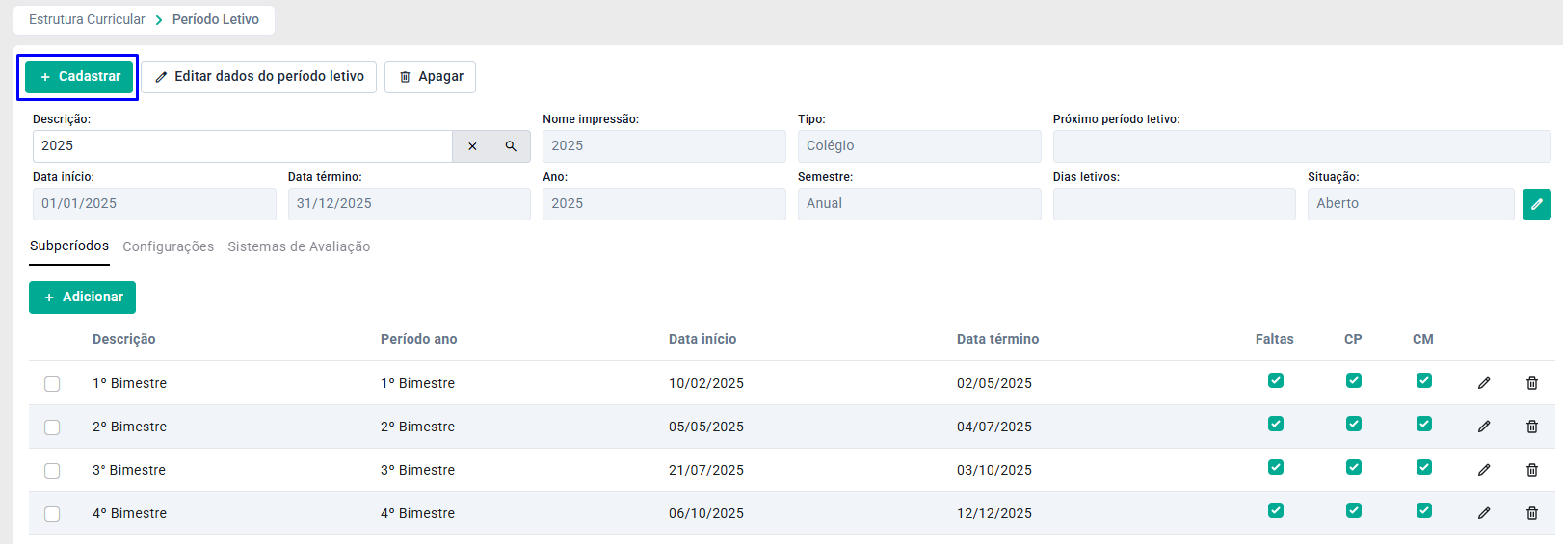The width and height of the screenshot is (1563, 544).
Task: Toggle CP checkbox for 3º Bimestre
Action: tap(1354, 467)
